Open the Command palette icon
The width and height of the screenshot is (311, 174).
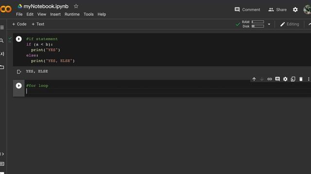(x=2, y=164)
